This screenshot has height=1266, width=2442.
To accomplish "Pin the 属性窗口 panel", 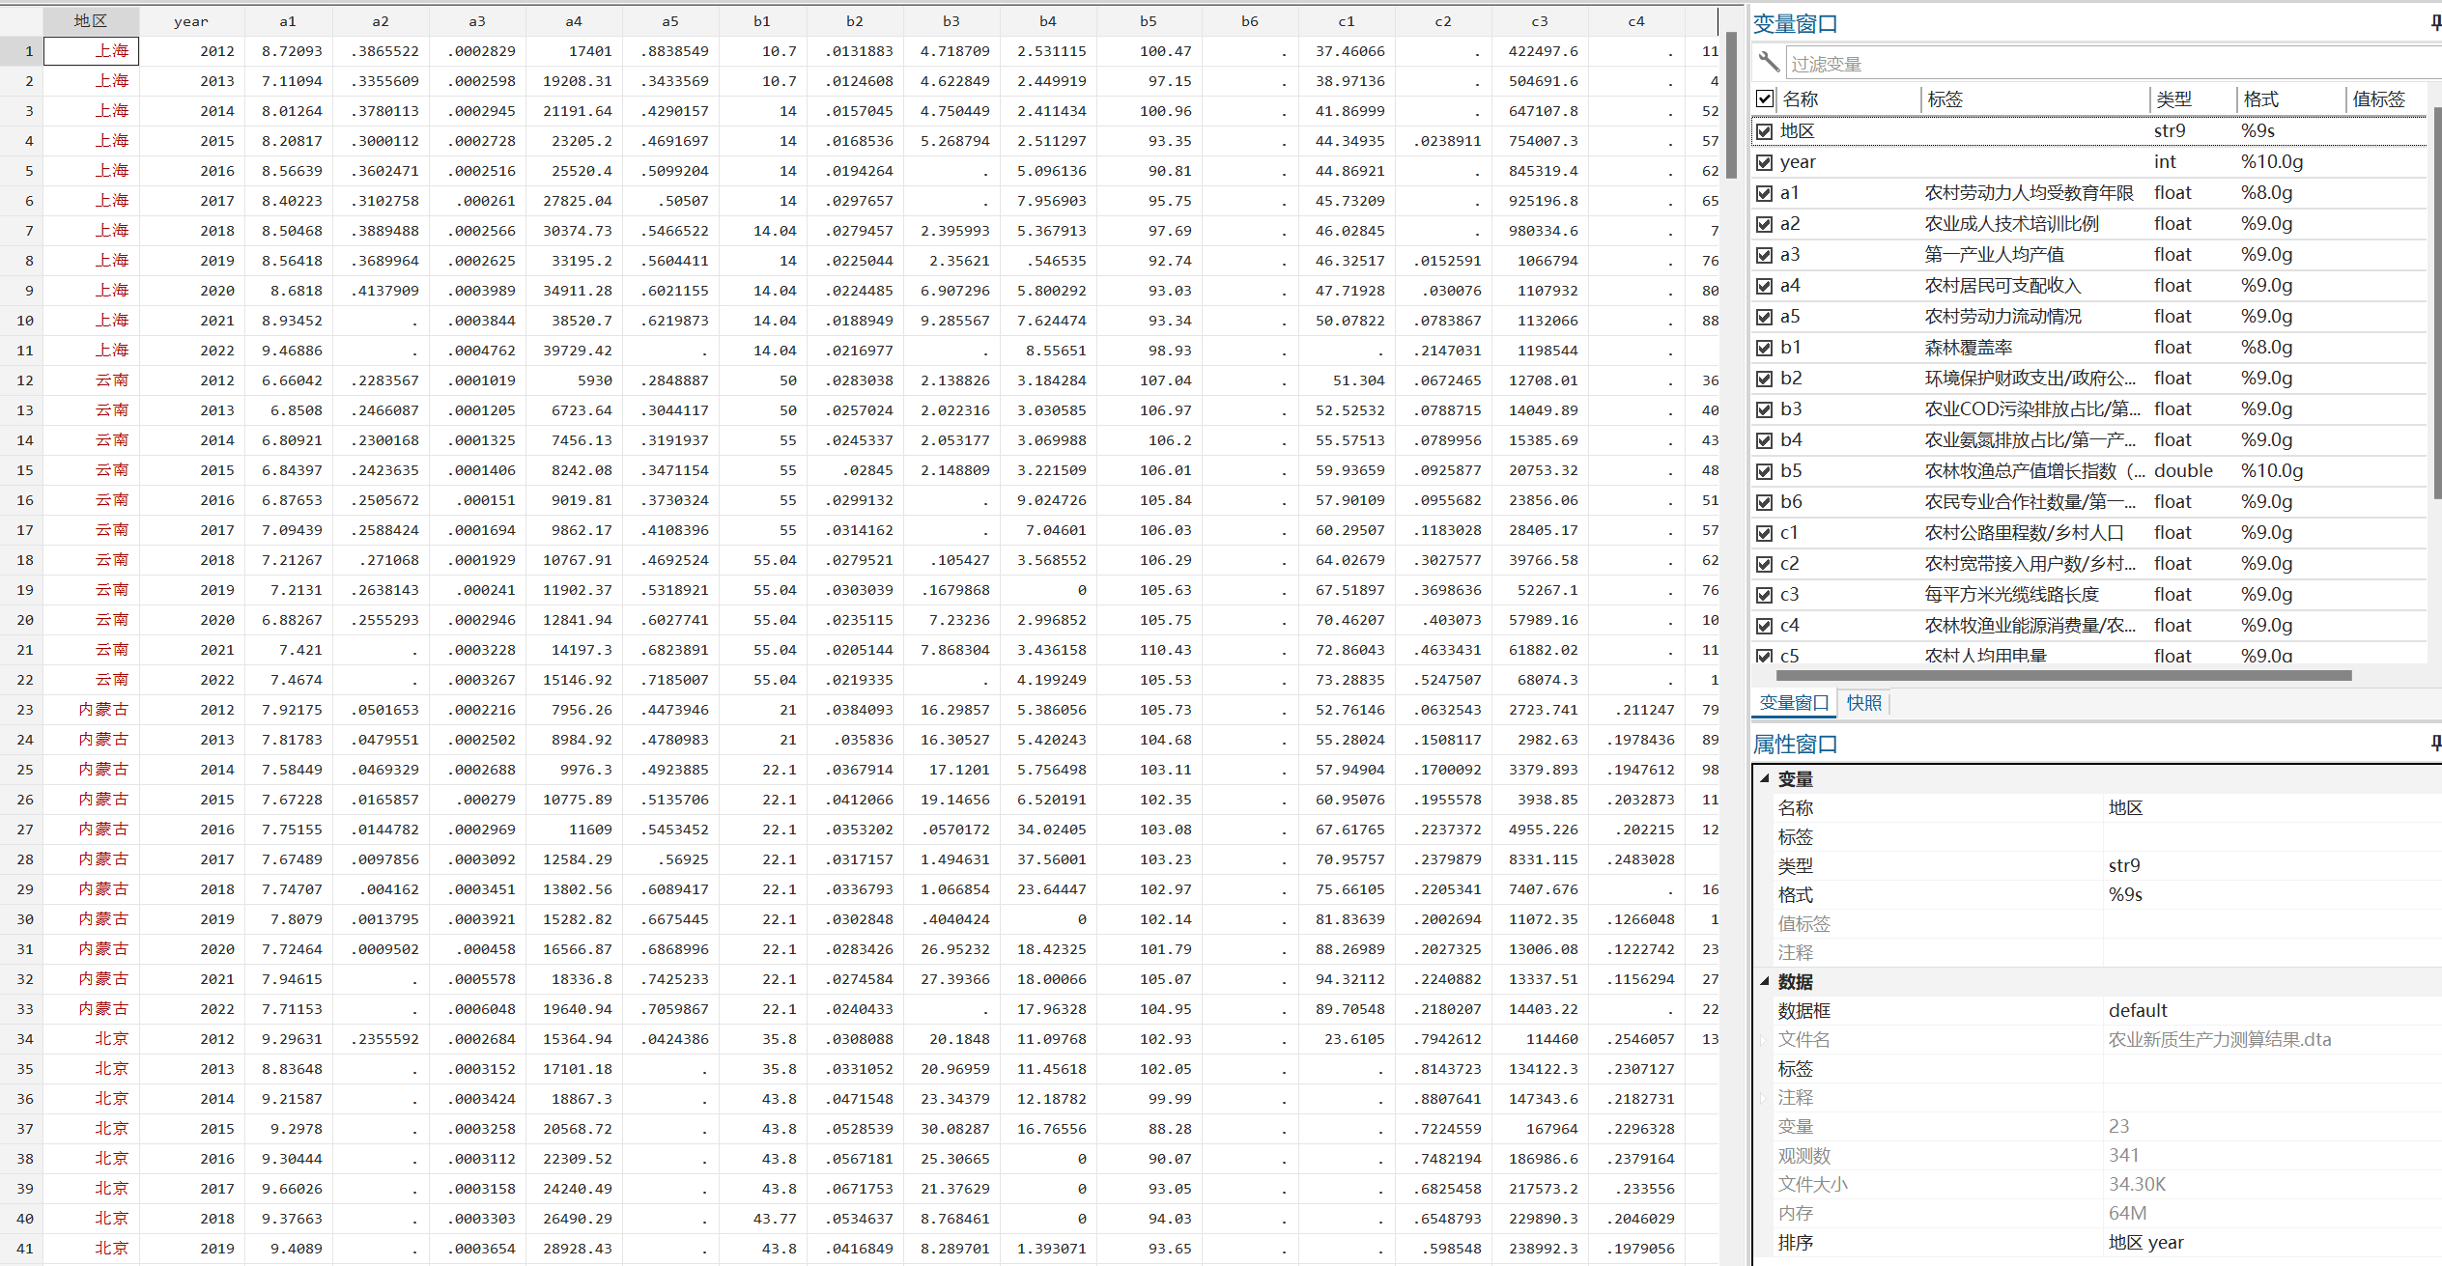I will pos(2435,743).
